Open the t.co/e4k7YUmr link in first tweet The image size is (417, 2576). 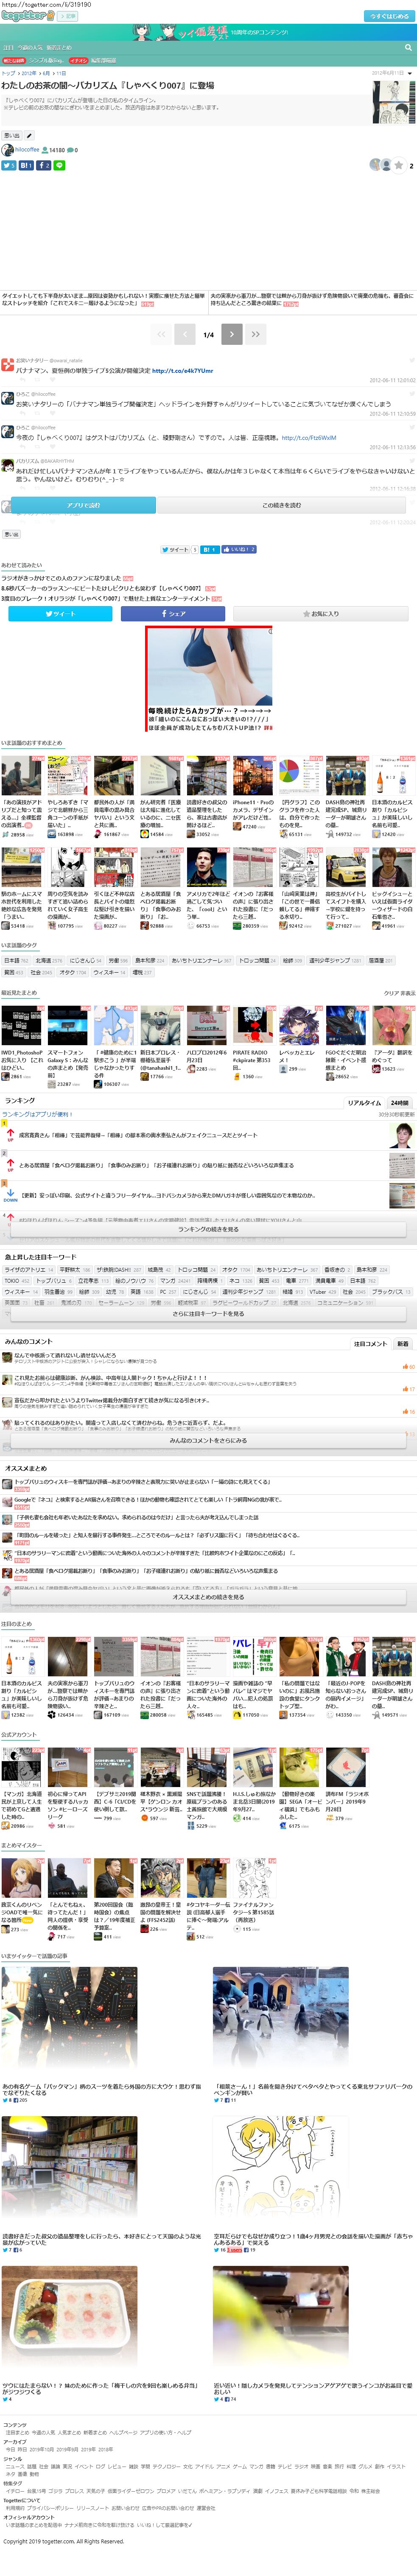(x=182, y=371)
